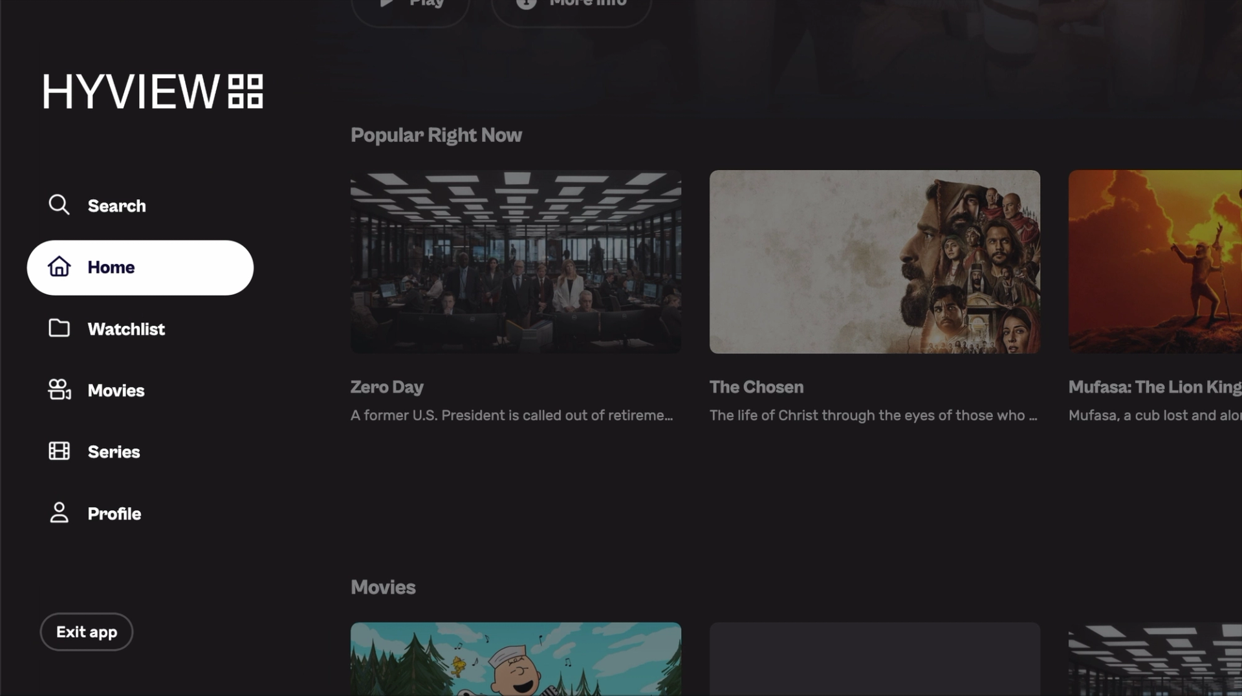Click the Search magnifier icon

pyautogui.click(x=59, y=205)
